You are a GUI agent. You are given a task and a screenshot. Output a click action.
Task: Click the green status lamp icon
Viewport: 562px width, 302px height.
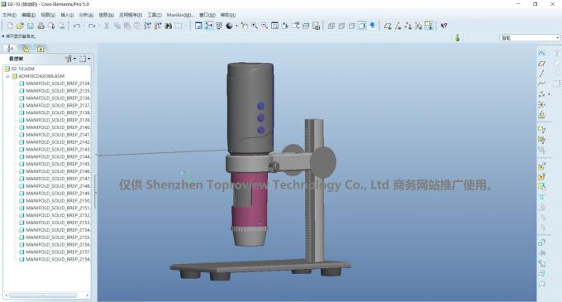click(457, 38)
